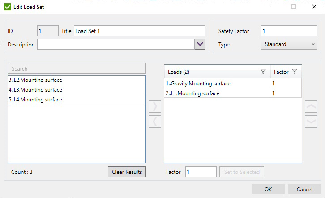Open the Loads column filter

pos(263,72)
